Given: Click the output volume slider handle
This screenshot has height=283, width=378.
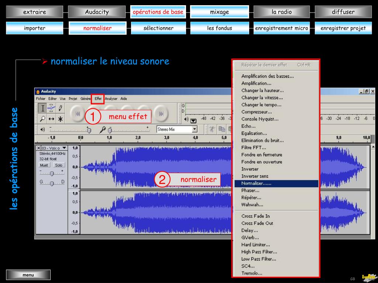Looking at the screenshot, I should [89, 130].
